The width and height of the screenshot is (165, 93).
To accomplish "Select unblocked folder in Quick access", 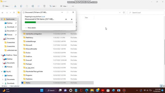I will (x=12, y=50).
